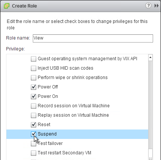Click the double-arrow collapse icon

tap(156, 6)
